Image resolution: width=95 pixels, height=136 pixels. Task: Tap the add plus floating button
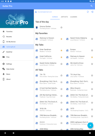90,125
